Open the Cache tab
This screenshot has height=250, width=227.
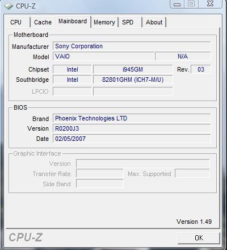(x=43, y=22)
